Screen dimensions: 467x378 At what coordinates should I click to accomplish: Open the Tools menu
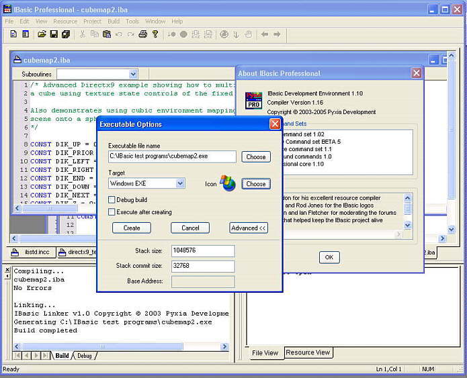pyautogui.click(x=132, y=21)
